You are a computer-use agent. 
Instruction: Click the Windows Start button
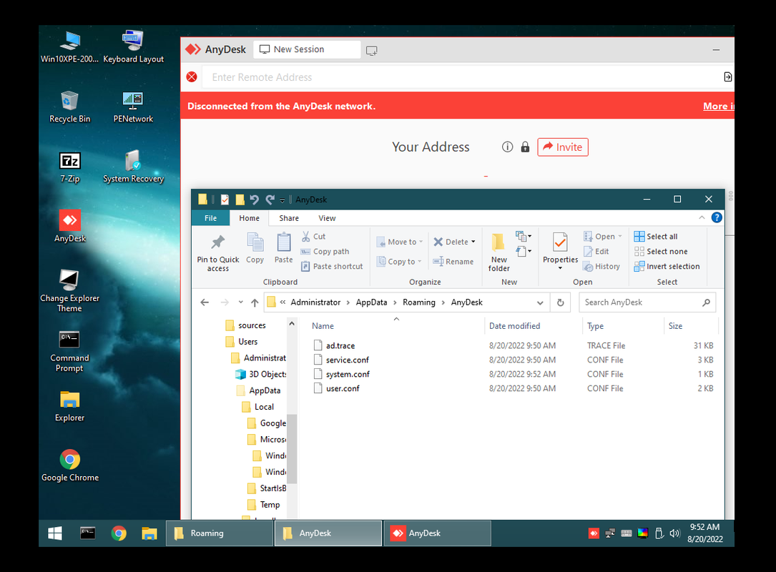tap(55, 533)
